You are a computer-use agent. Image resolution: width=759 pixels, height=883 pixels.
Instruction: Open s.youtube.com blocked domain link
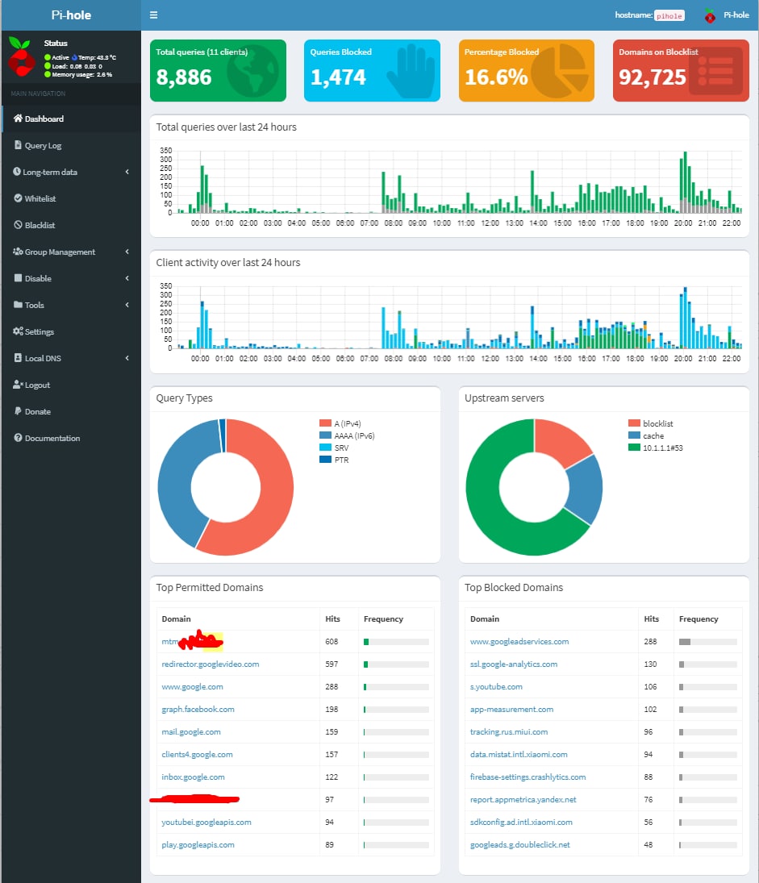pos(496,686)
